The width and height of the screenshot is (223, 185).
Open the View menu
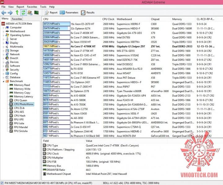tap(11, 7)
